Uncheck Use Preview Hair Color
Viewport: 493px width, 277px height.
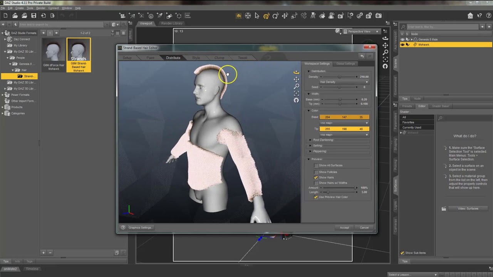coord(316,197)
